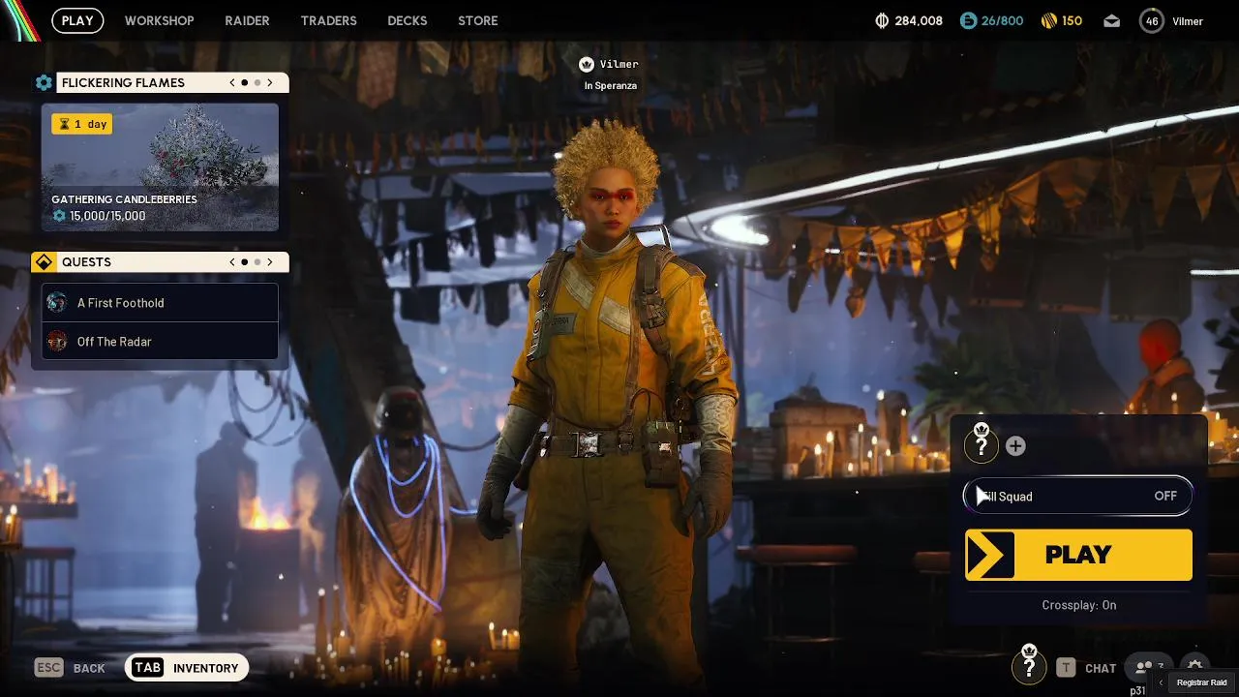
Task: Collapse the Registrar Raid overlay arrow
Action: (1161, 682)
